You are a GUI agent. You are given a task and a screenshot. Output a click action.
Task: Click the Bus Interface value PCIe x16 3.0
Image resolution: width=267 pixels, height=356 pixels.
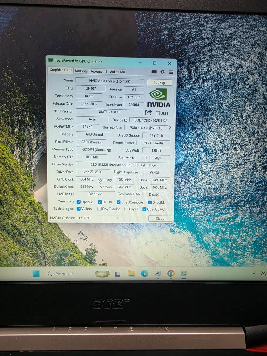146,128
